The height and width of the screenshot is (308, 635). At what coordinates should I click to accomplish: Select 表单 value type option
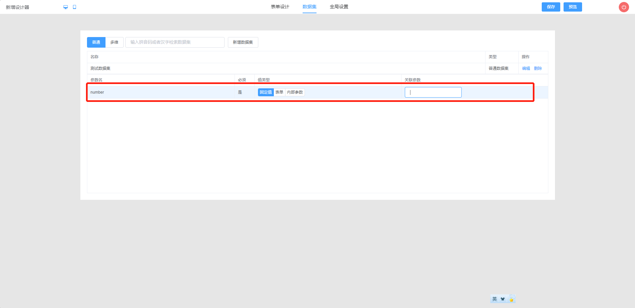[279, 92]
